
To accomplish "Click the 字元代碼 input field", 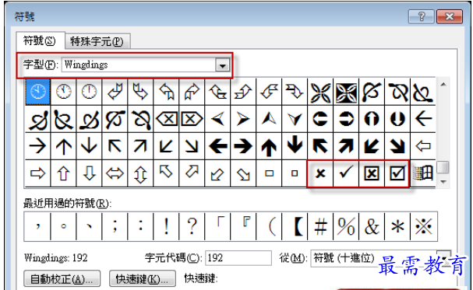I will pos(238,258).
